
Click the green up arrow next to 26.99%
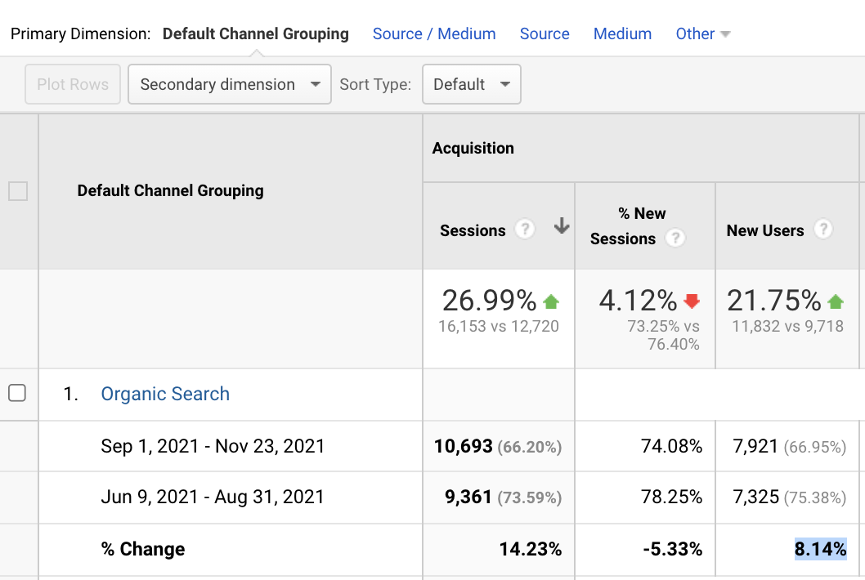coord(552,301)
